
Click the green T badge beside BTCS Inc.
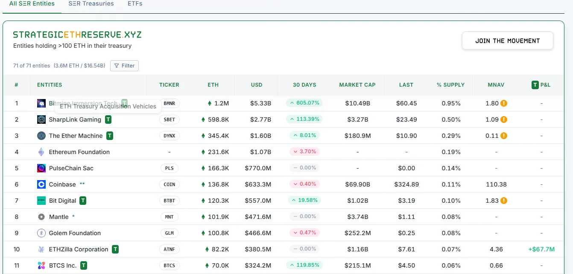(84, 265)
